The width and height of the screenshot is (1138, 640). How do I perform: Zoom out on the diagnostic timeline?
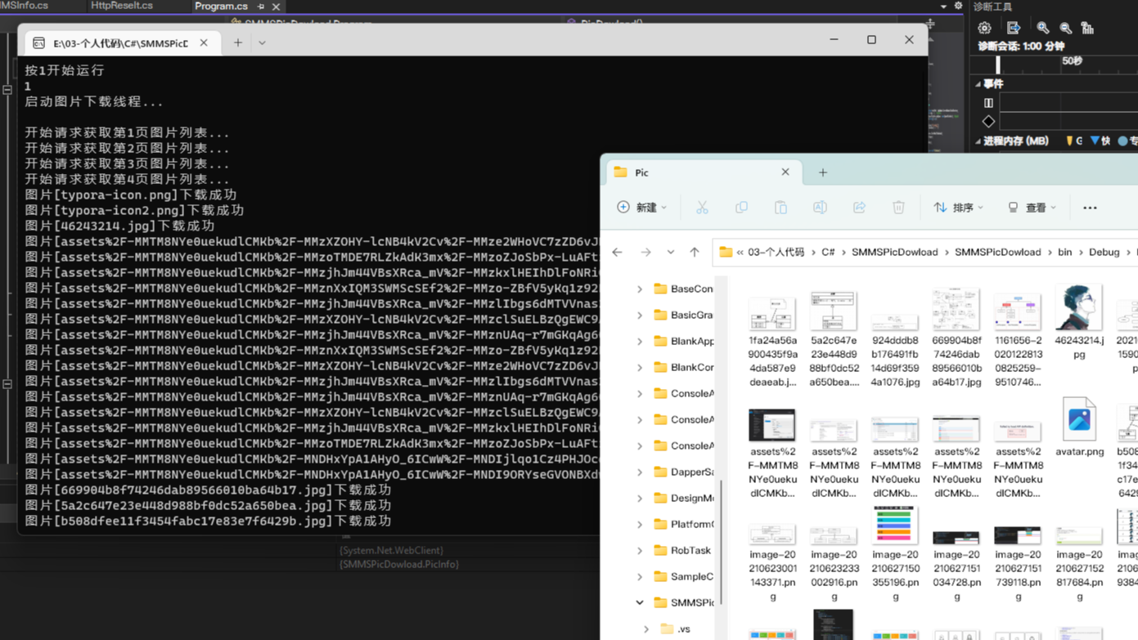click(1065, 28)
